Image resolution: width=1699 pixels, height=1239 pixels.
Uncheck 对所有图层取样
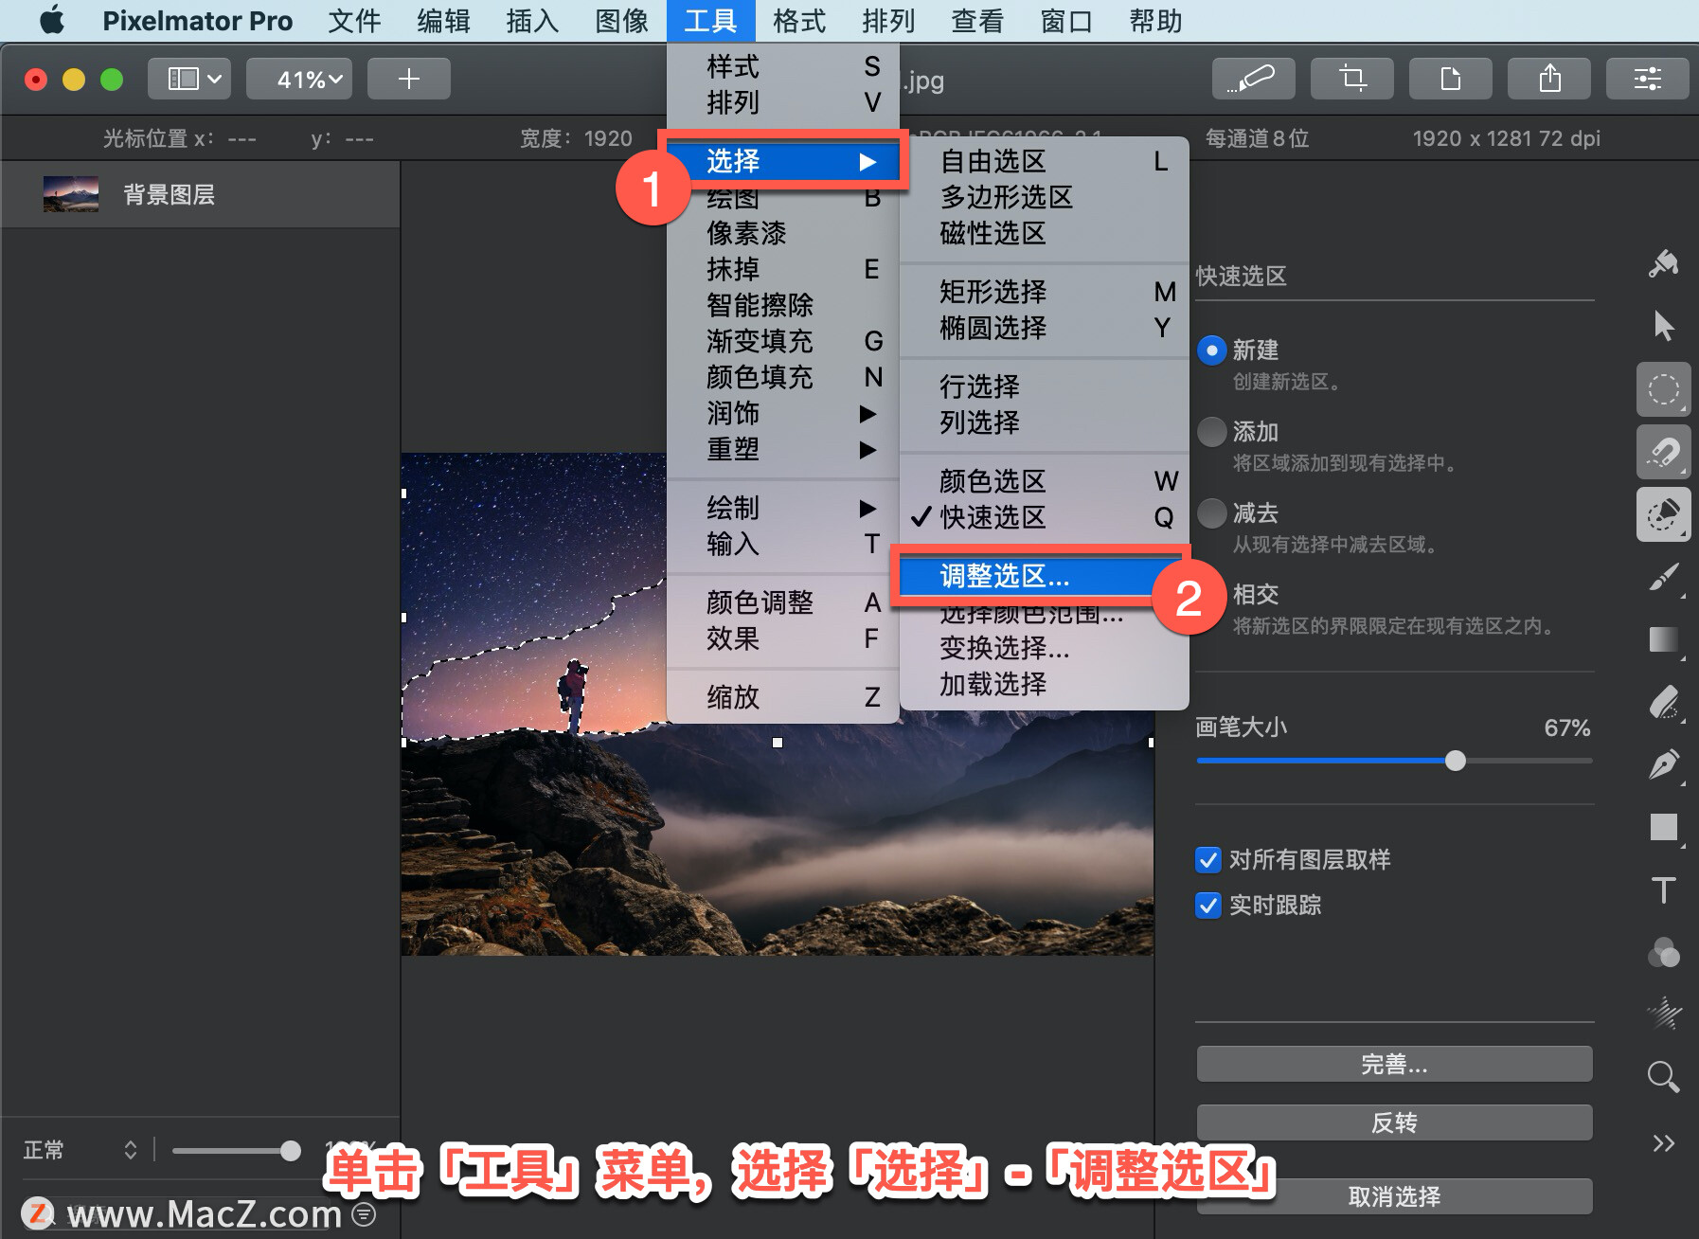pos(1207,859)
